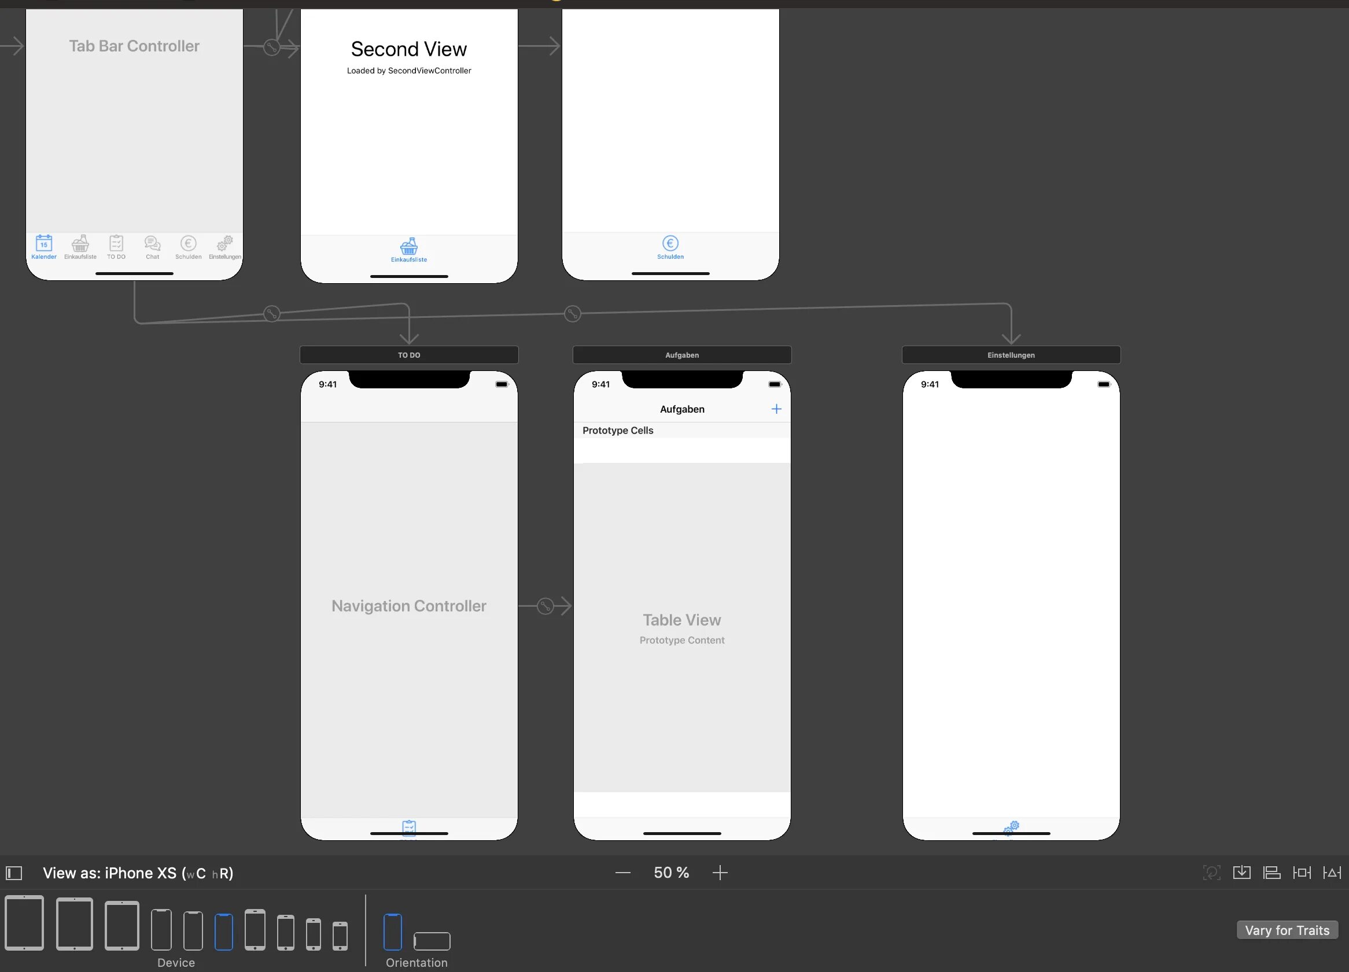This screenshot has width=1349, height=972.
Task: Select the 50% zoom dropdown
Action: pyautogui.click(x=670, y=873)
